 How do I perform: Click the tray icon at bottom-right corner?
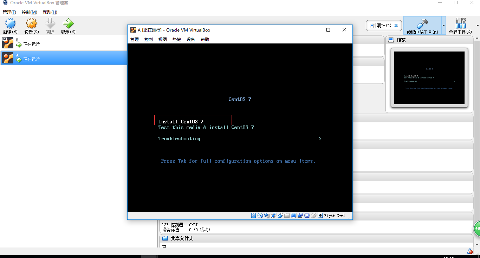470,251
